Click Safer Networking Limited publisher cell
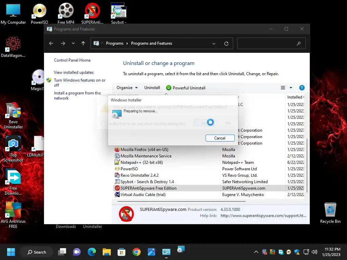The height and width of the screenshot is (260, 347). click(245, 181)
